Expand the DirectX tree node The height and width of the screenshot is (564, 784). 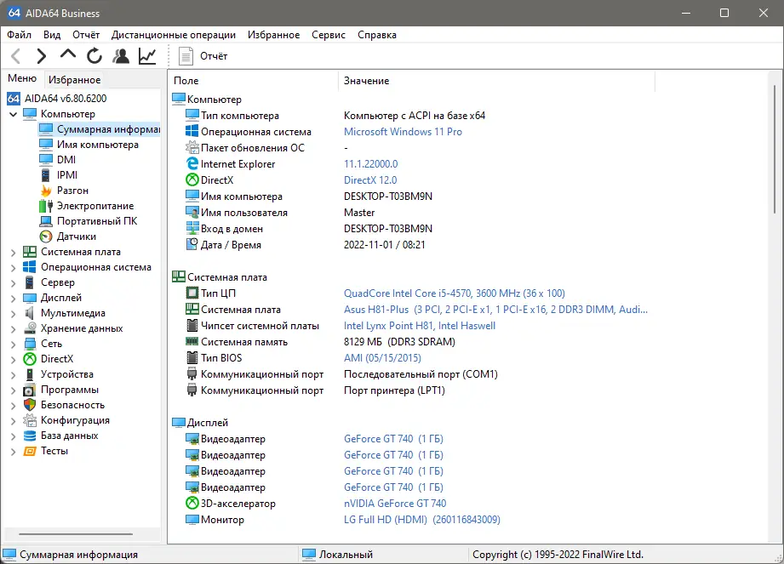[14, 360]
